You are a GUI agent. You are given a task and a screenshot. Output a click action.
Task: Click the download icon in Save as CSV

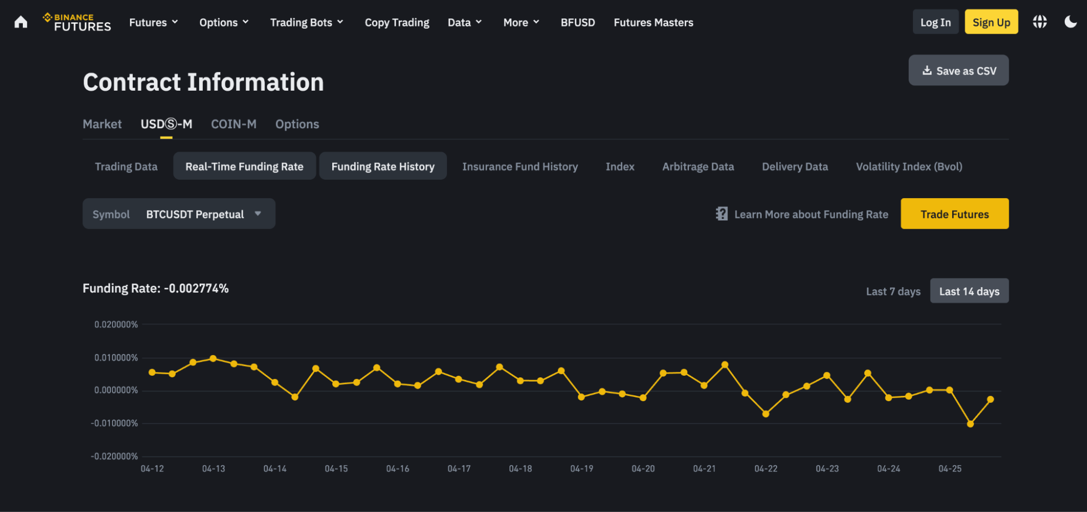pos(927,71)
